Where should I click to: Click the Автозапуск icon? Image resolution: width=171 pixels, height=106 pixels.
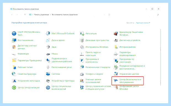(82, 34)
